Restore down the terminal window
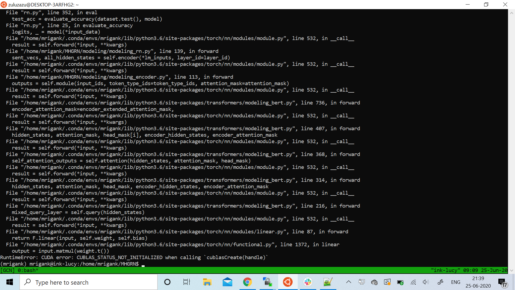Viewport: 515px width, 290px height. pos(486,5)
